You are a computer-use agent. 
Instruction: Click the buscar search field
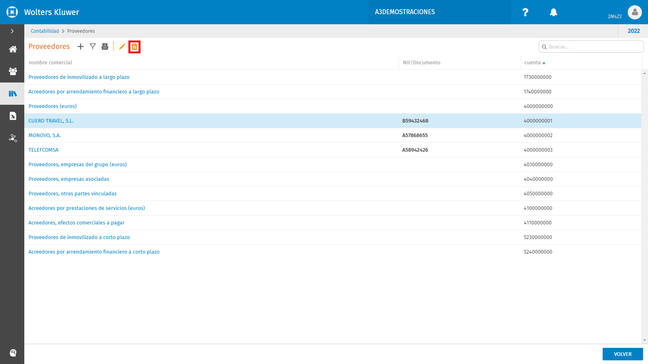point(591,47)
